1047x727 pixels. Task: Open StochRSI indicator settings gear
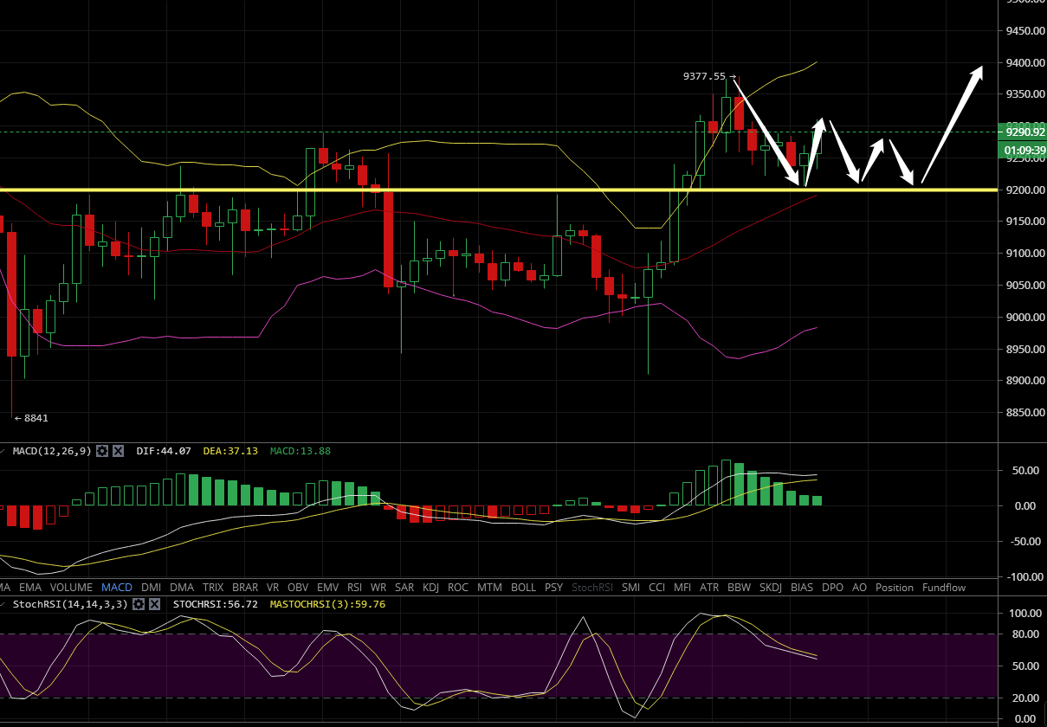137,604
